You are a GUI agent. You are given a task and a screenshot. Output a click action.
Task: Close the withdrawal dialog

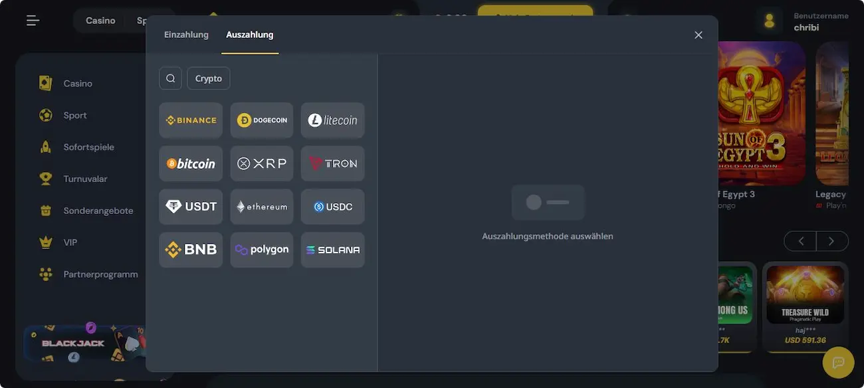pyautogui.click(x=699, y=35)
